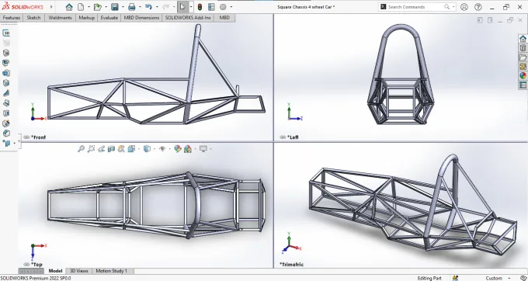Click Previous View icon
528x281 pixels.
[x=101, y=149]
